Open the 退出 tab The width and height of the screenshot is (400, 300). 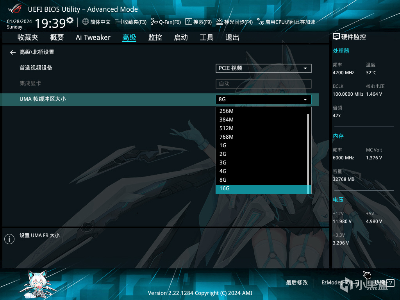232,37
